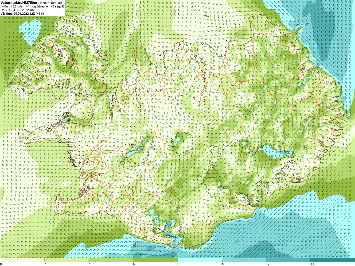Pick the turquoise 10–12 legend swatch

[244, 260]
